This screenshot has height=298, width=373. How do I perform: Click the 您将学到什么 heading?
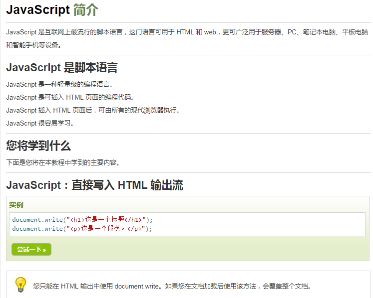(38, 146)
